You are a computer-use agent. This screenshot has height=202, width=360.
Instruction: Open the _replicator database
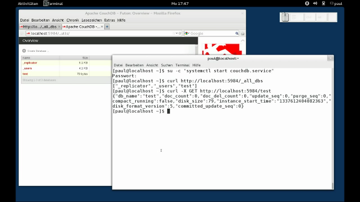30,63
